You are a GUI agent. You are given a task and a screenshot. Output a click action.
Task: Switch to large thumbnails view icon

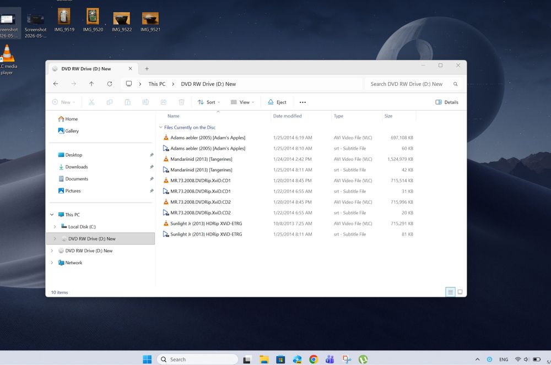[460, 292]
